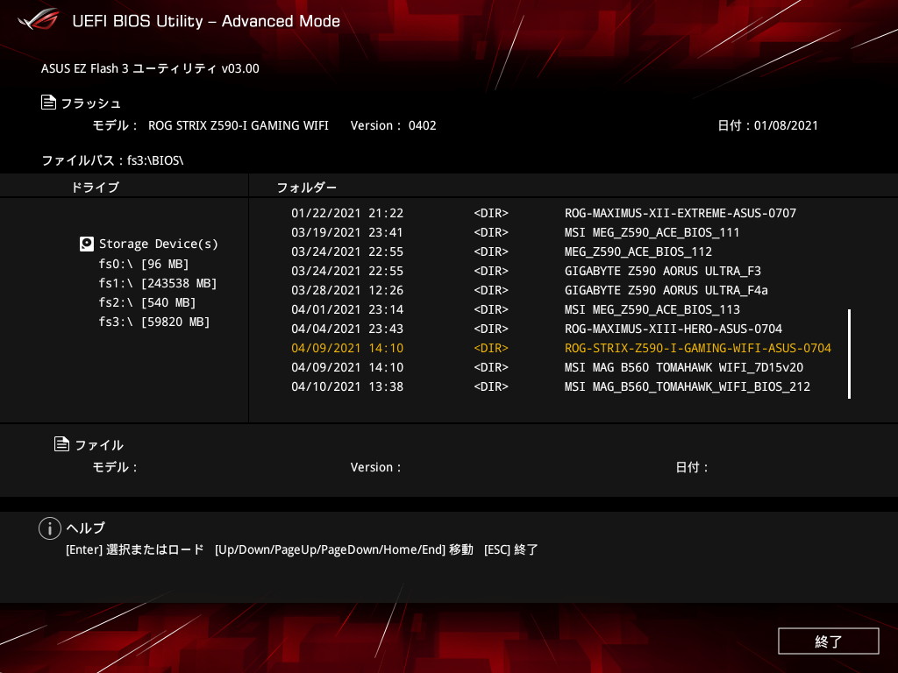Click Version: 0402 text

[394, 125]
